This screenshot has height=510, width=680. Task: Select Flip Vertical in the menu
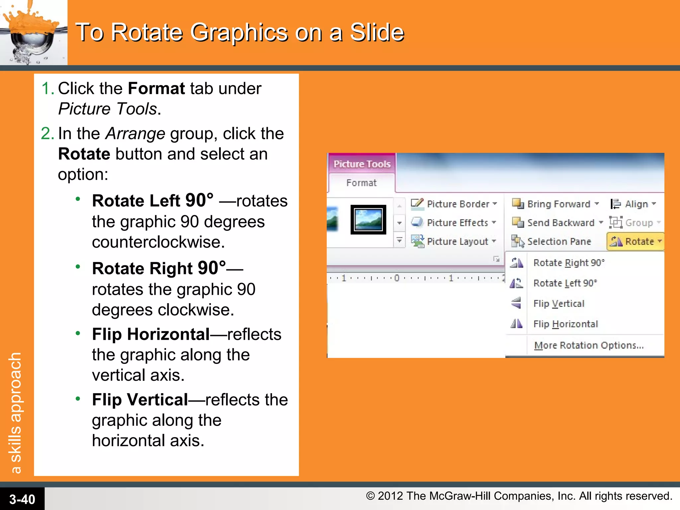(558, 303)
